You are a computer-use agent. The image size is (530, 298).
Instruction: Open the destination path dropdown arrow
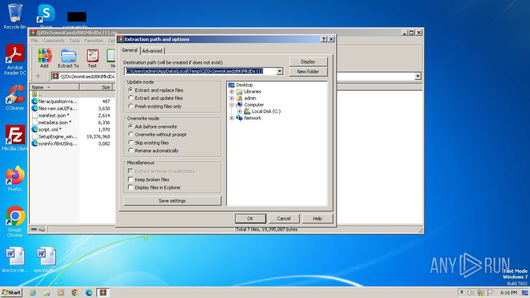[280, 71]
